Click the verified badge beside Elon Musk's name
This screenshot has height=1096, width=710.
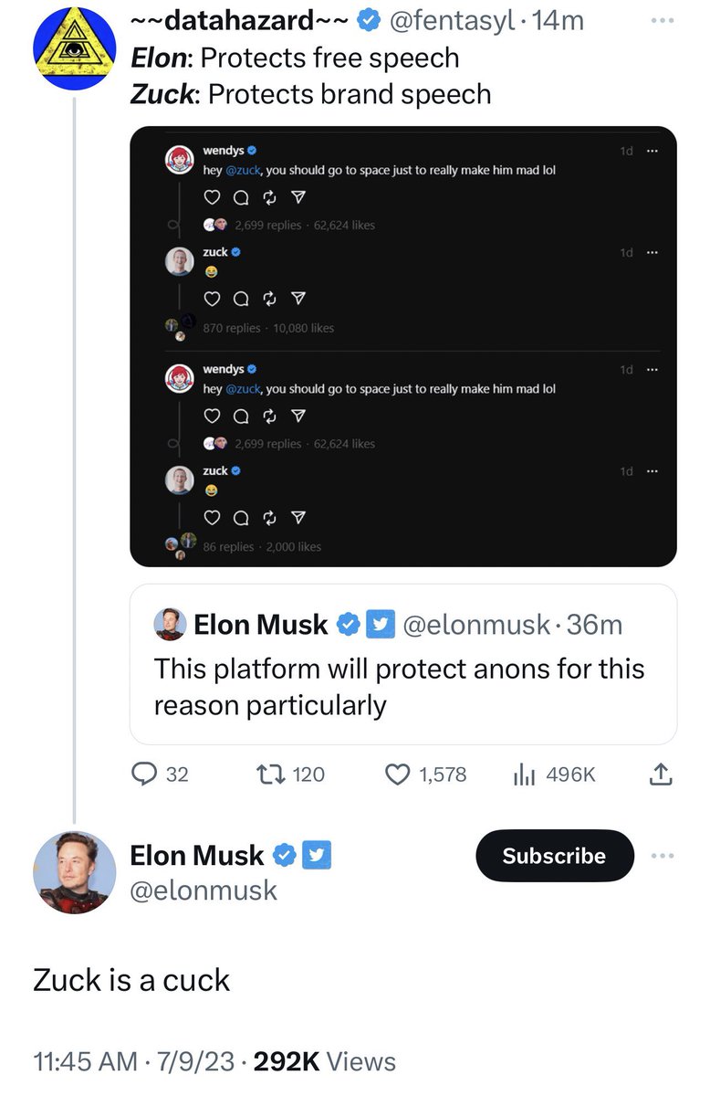(285, 856)
